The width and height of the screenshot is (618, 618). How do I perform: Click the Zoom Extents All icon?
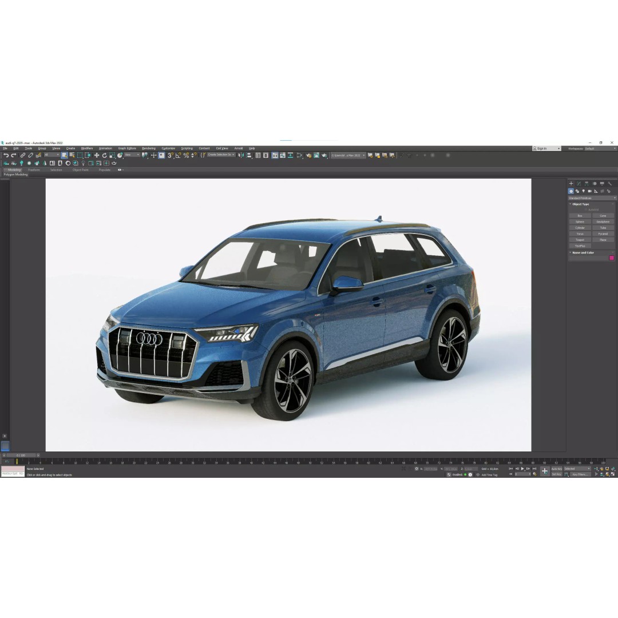(x=612, y=469)
